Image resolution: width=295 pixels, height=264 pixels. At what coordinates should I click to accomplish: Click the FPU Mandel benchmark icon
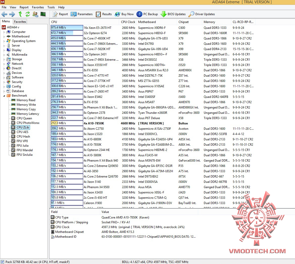[13, 150]
